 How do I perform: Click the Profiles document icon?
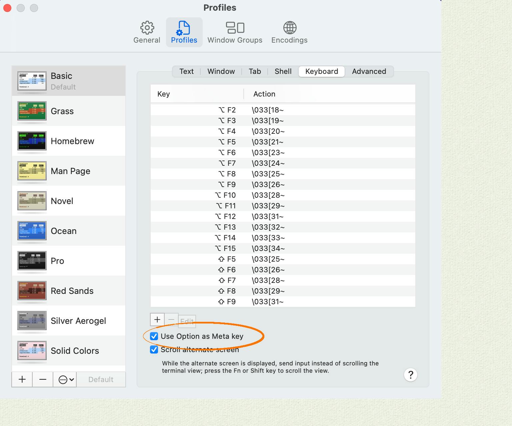184,28
